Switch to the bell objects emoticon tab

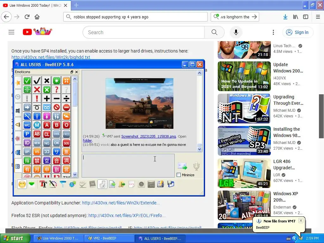tap(18, 124)
